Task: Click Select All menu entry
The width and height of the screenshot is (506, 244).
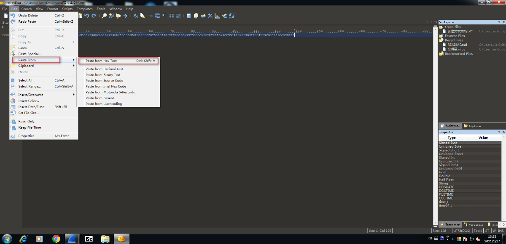Action: coord(44,80)
